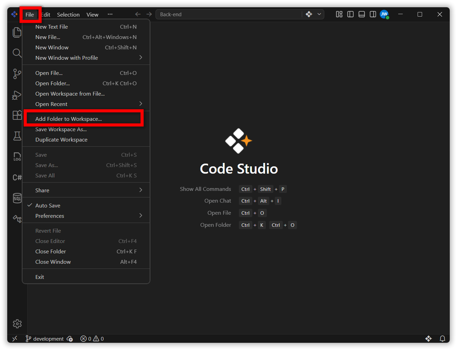Open the Manage gear icon
The height and width of the screenshot is (350, 457).
pyautogui.click(x=17, y=323)
